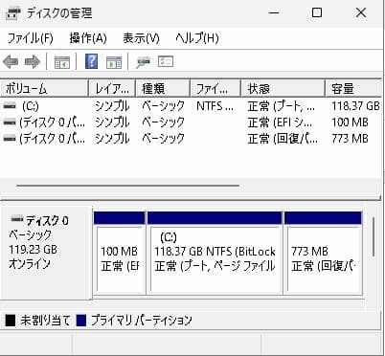Open the blue Help question-mark icon
This screenshot has width=385, height=356.
coord(91,61)
